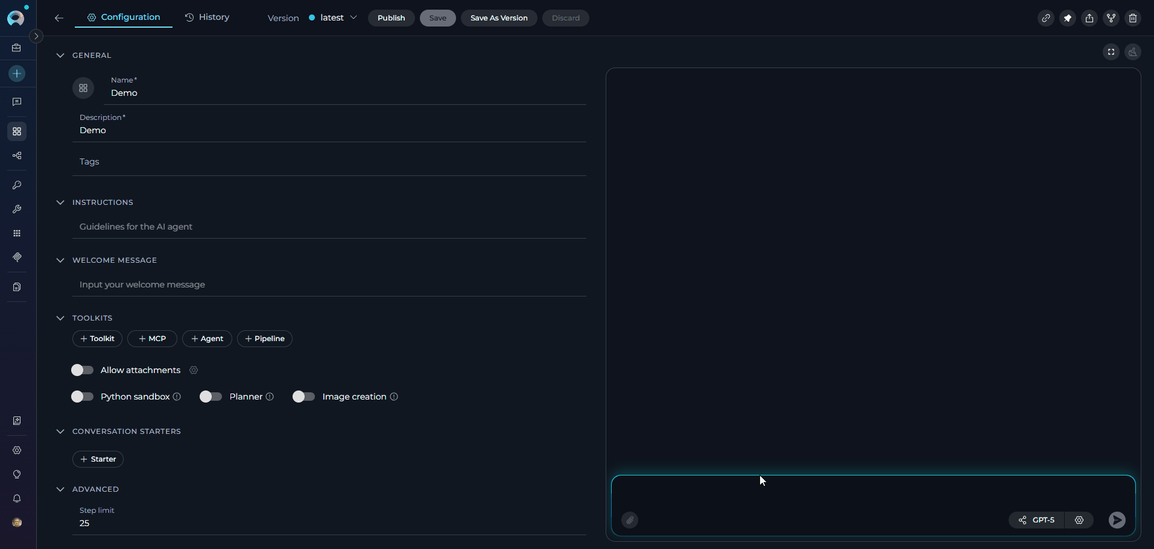Click the export upload icon in top toolbar
The width and height of the screenshot is (1154, 549).
tap(1089, 18)
